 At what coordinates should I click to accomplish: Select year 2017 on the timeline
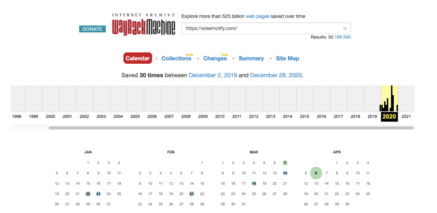pyautogui.click(x=338, y=117)
